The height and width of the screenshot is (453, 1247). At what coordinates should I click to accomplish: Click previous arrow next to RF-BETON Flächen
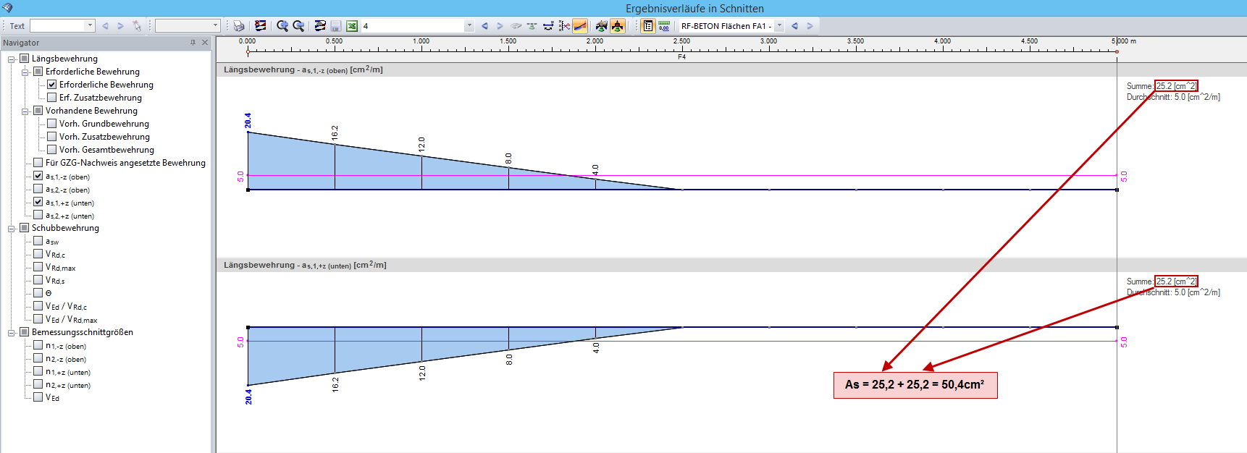point(794,26)
